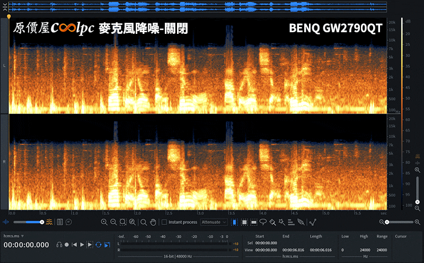
Task: Toggle loop playback
Action: point(99,244)
